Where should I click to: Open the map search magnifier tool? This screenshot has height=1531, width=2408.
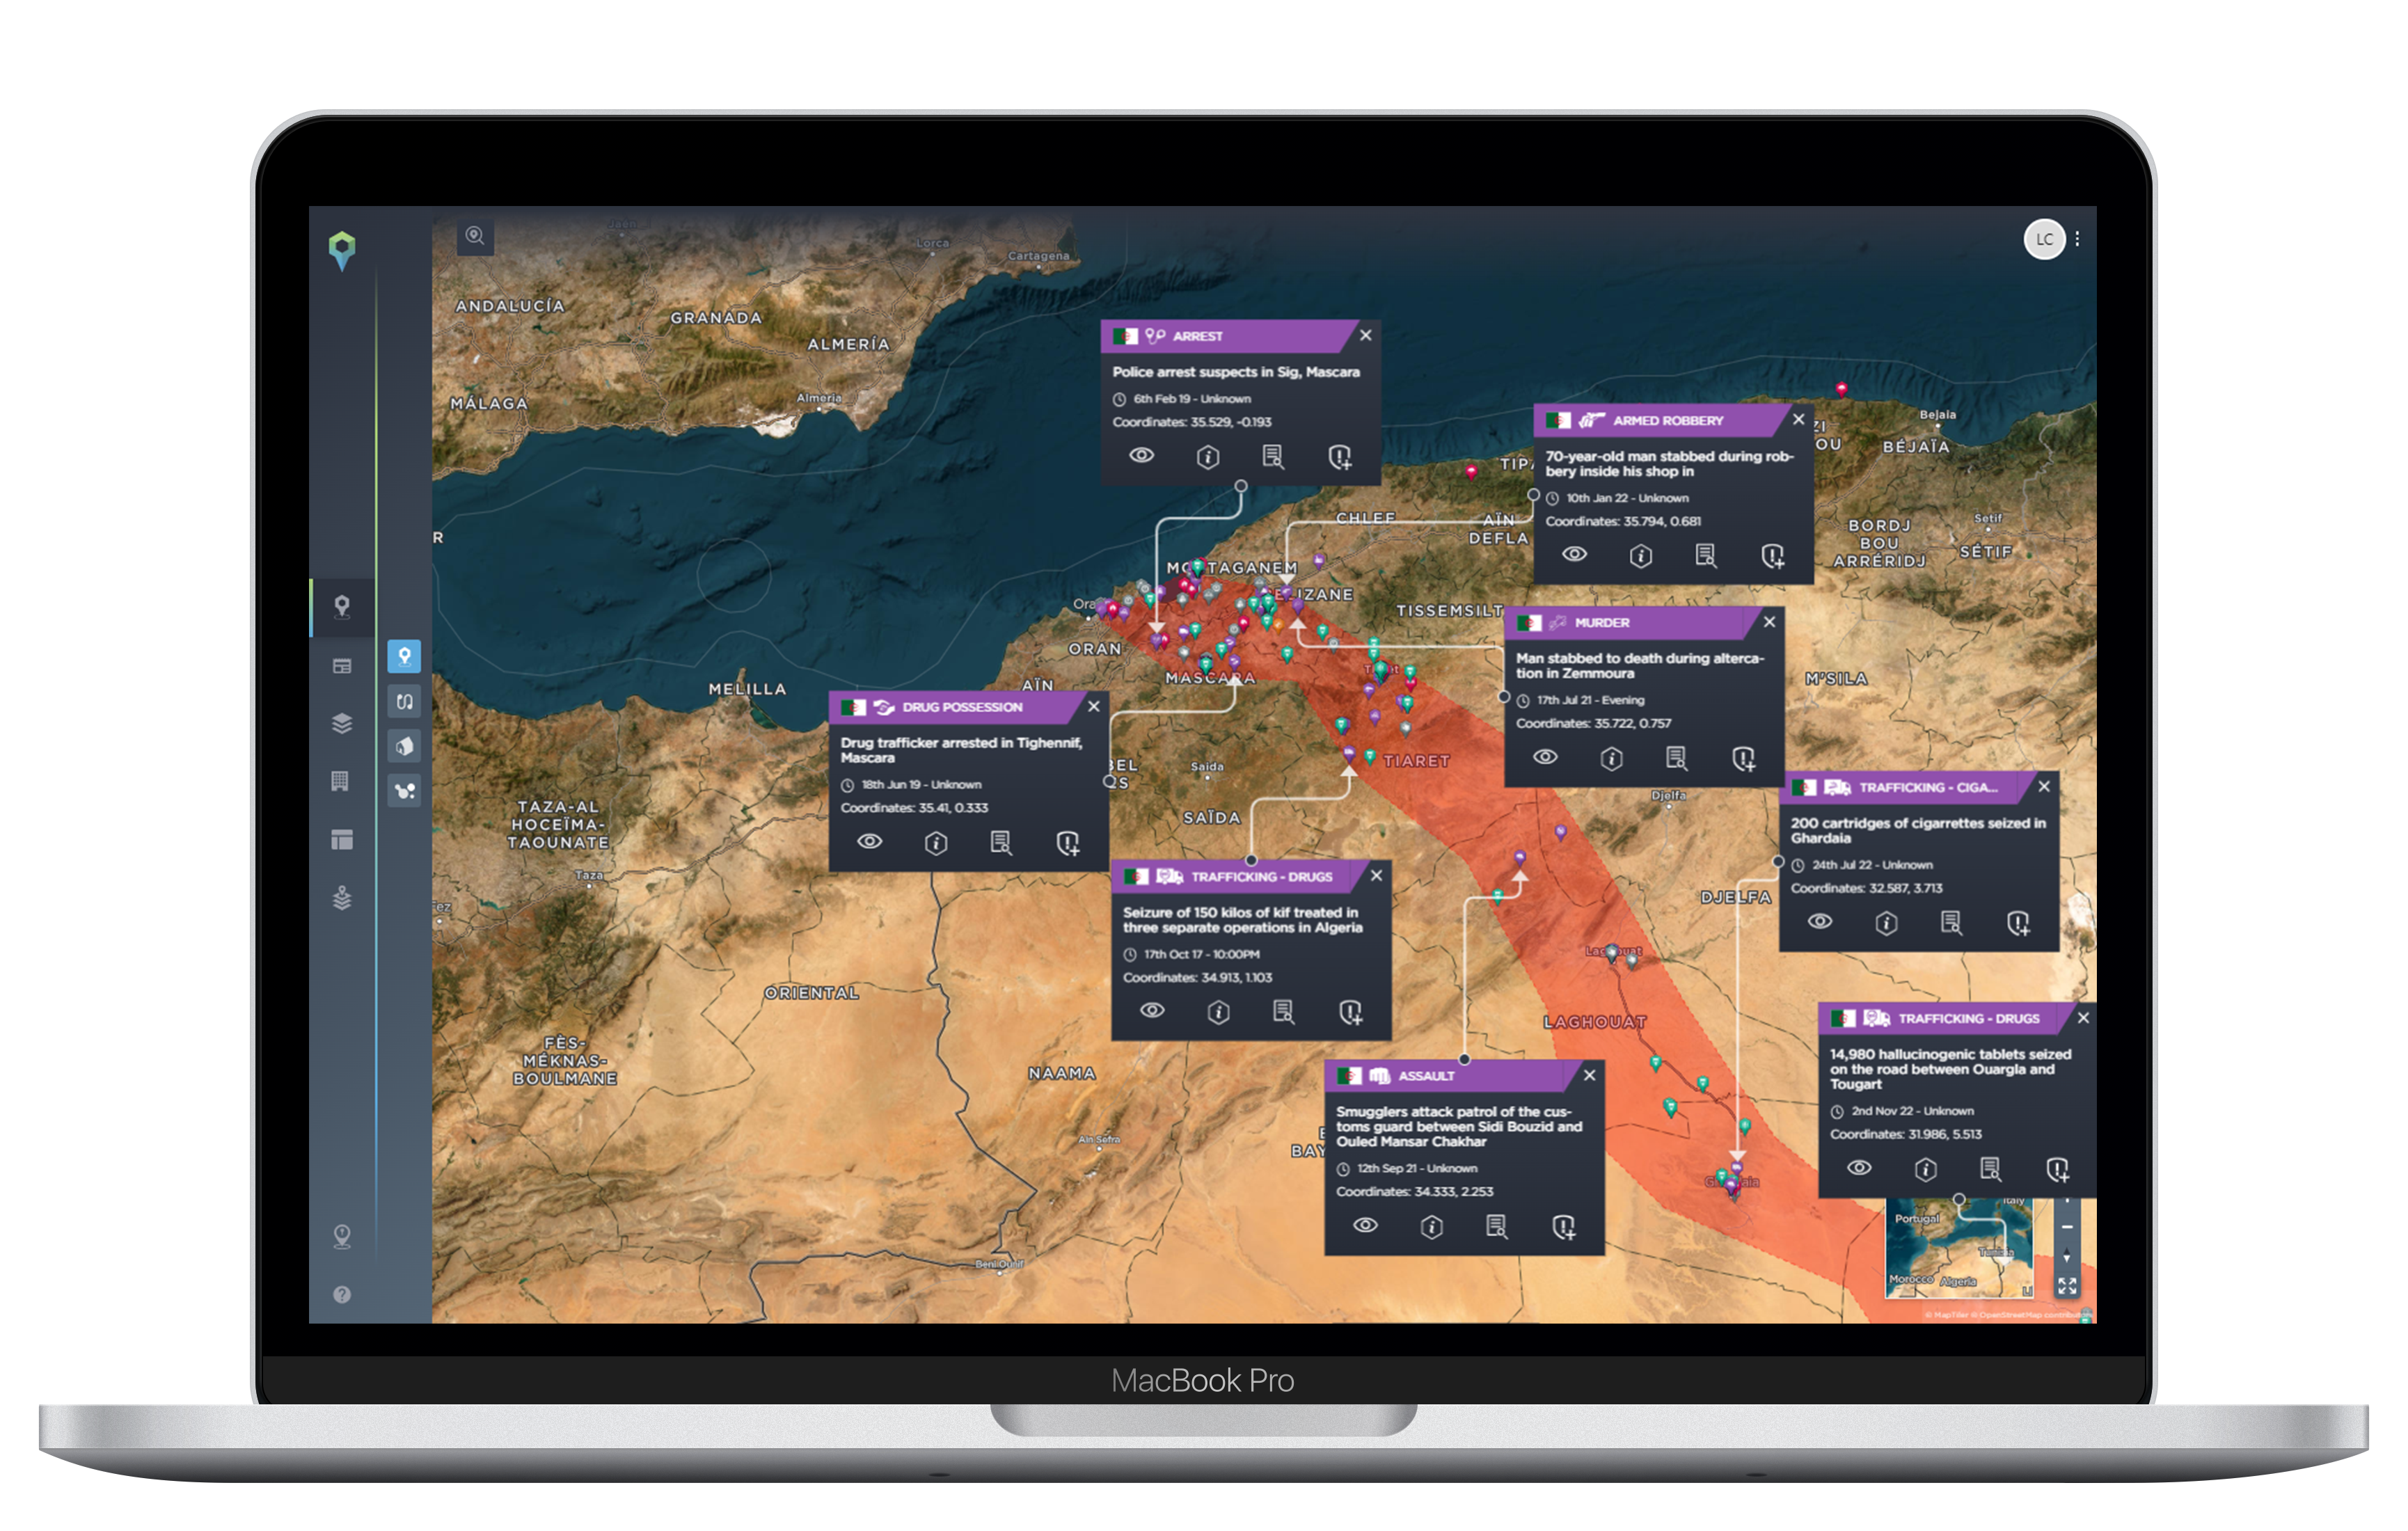pos(475,236)
